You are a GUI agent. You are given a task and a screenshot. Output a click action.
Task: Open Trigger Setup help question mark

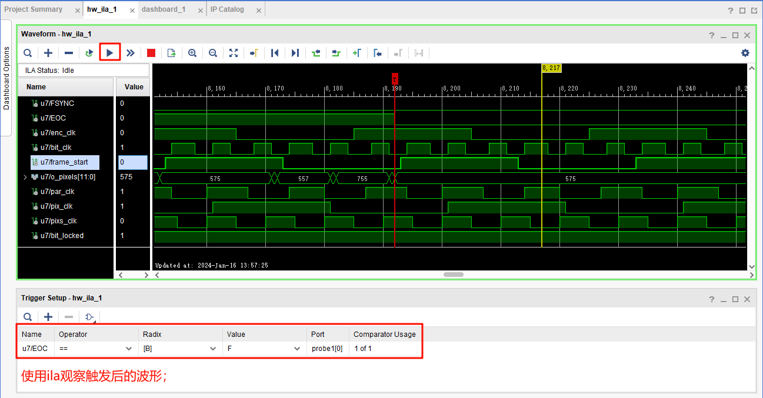pos(712,299)
